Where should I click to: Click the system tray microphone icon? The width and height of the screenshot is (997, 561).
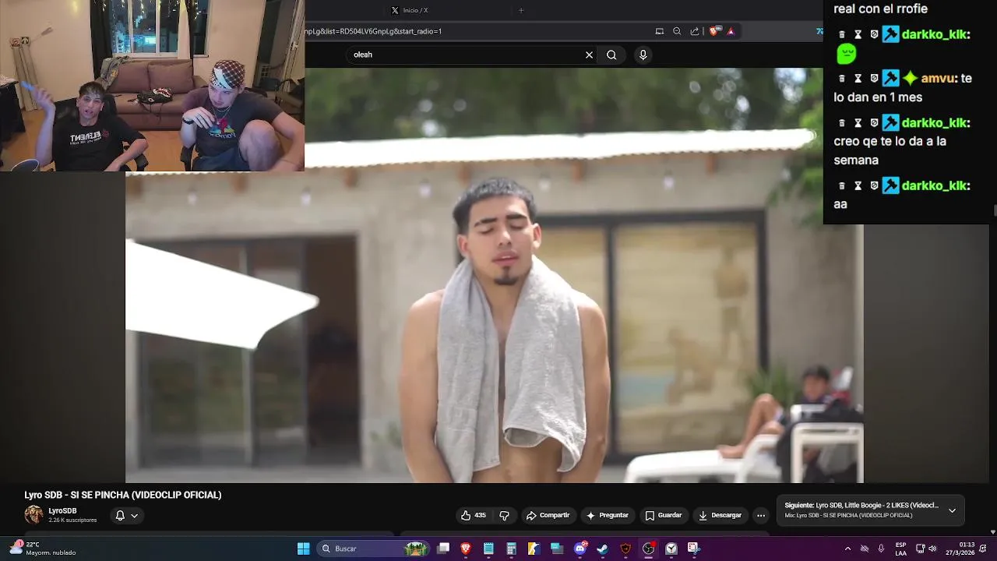tap(881, 549)
